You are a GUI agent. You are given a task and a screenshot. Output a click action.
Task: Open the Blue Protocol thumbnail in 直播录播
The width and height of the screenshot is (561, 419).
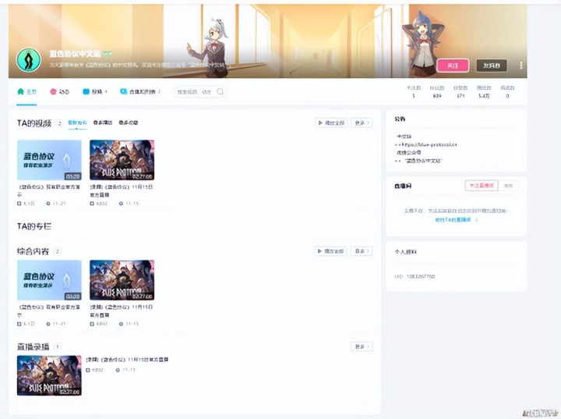49,375
